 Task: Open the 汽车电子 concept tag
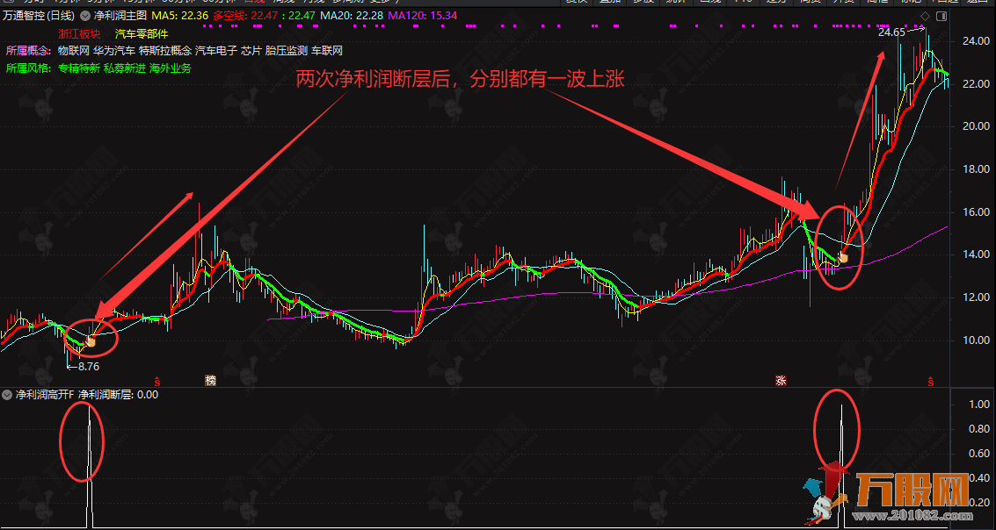216,50
